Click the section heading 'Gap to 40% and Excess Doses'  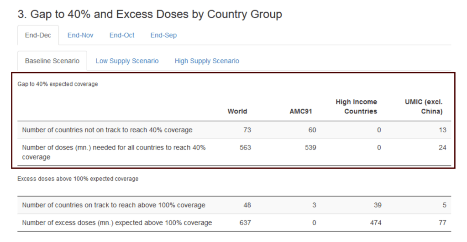pyautogui.click(x=150, y=14)
